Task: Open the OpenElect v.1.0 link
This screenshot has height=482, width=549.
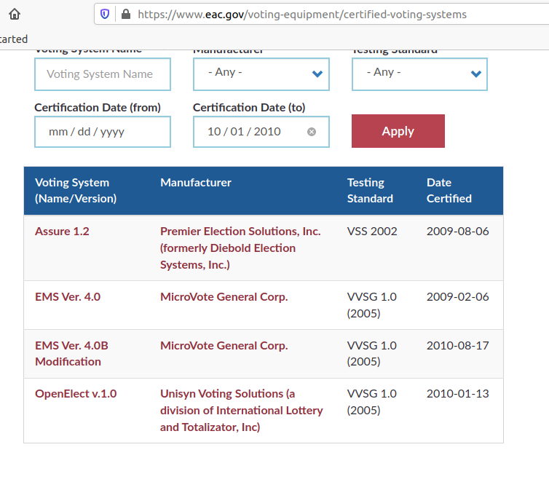Action: tap(76, 394)
